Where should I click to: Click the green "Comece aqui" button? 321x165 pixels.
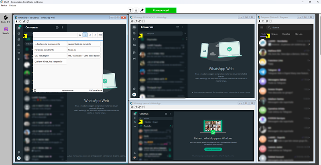[x=160, y=10]
